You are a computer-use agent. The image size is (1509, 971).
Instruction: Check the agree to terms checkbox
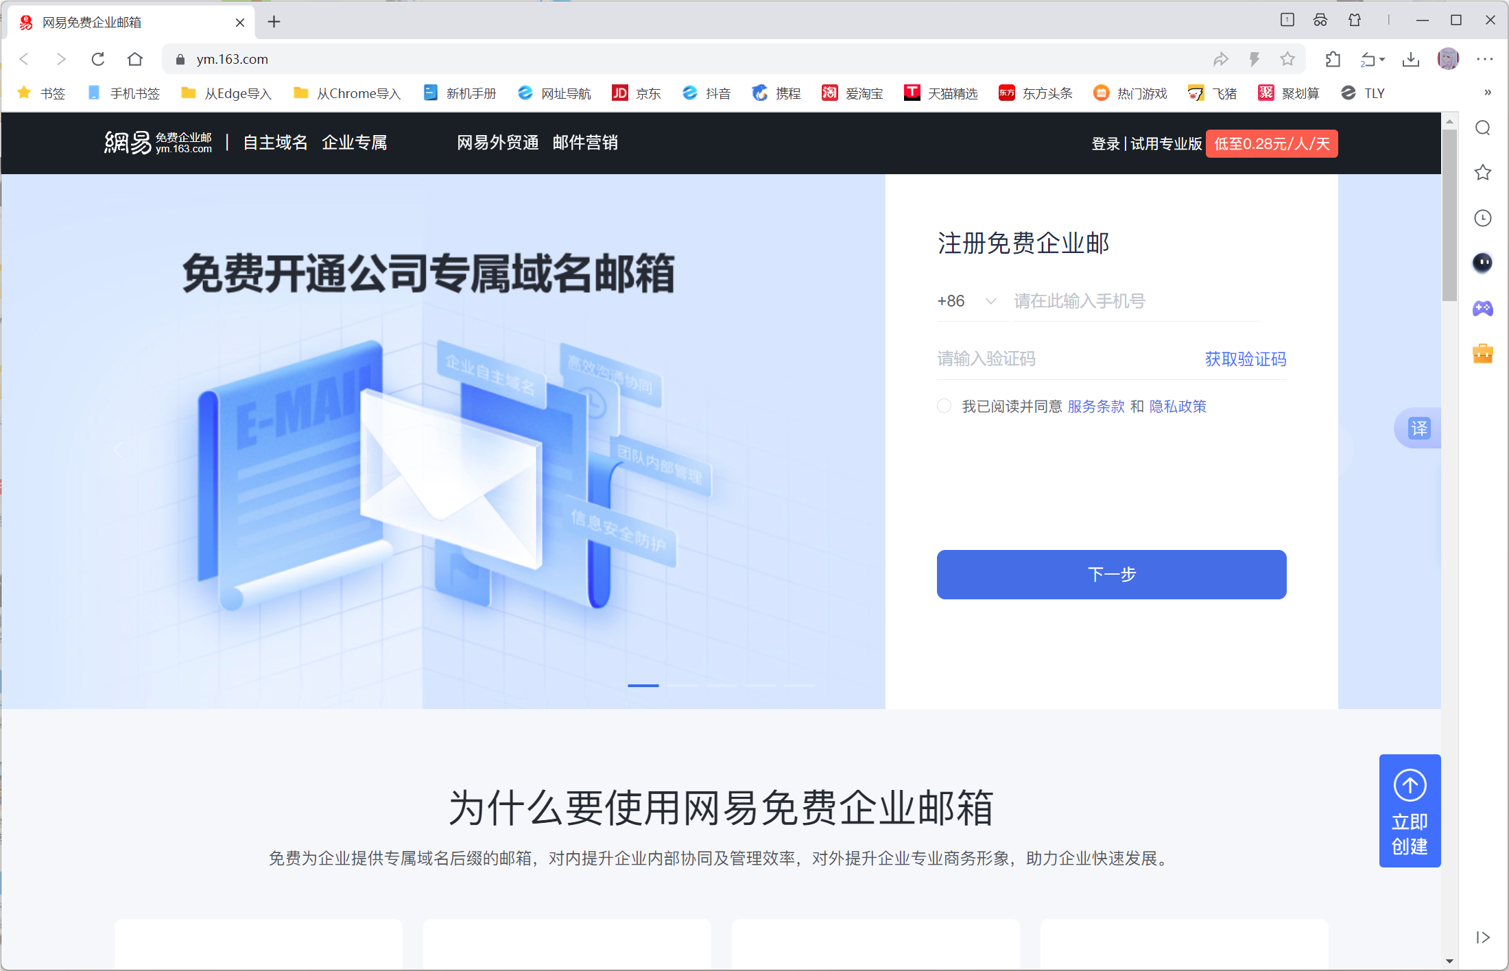pyautogui.click(x=944, y=406)
